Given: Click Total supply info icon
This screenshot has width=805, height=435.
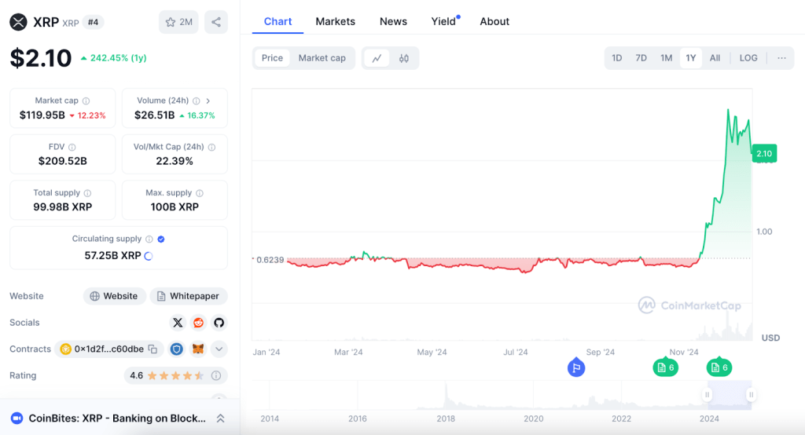Looking at the screenshot, I should 88,193.
